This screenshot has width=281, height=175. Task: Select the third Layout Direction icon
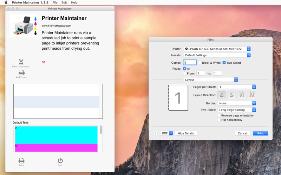pos(242,95)
